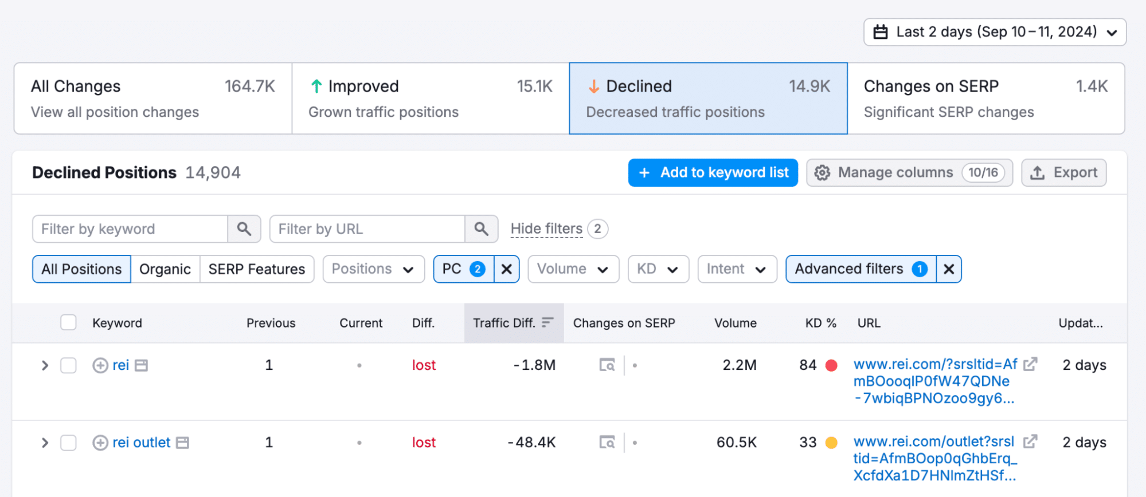Sort by the KD % column header
Screen dimensions: 1146x497
point(821,323)
